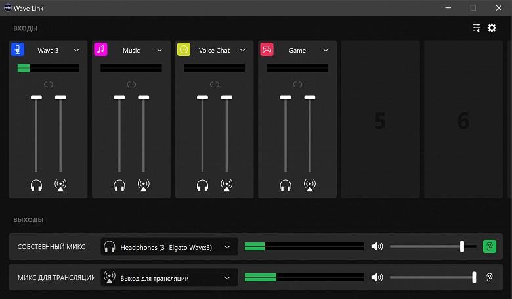The height and width of the screenshot is (299, 512).
Task: Click the Микс для трансляции output level meter
Action: click(304, 277)
